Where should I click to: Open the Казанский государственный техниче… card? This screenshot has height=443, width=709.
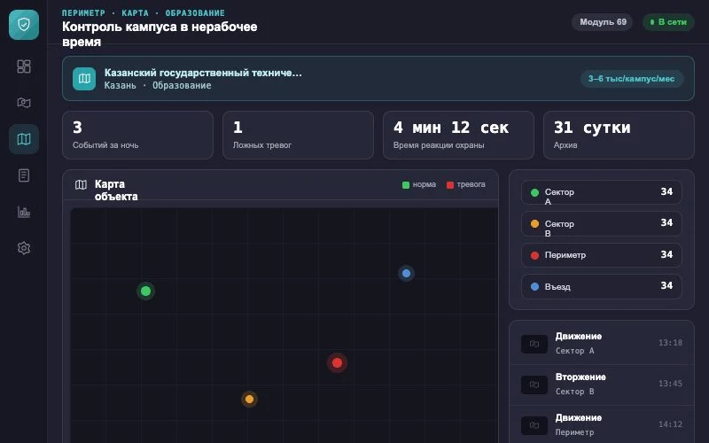click(x=378, y=79)
